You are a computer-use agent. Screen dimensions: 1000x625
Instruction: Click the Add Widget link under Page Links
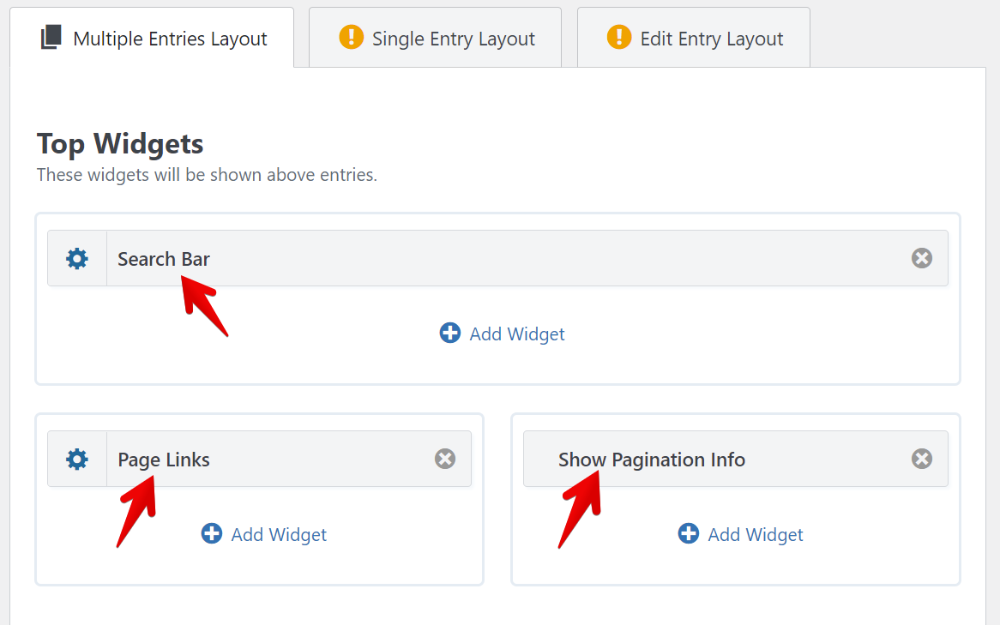point(279,535)
